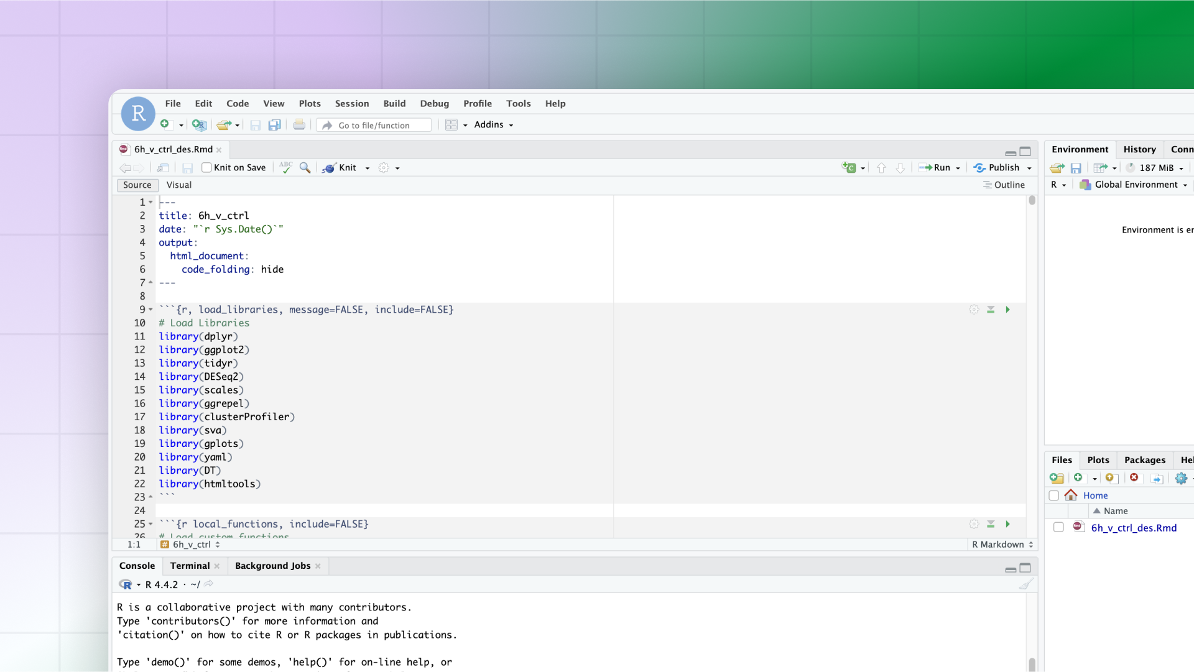The image size is (1194, 672).
Task: Toggle the document Outline button
Action: [x=1004, y=185]
